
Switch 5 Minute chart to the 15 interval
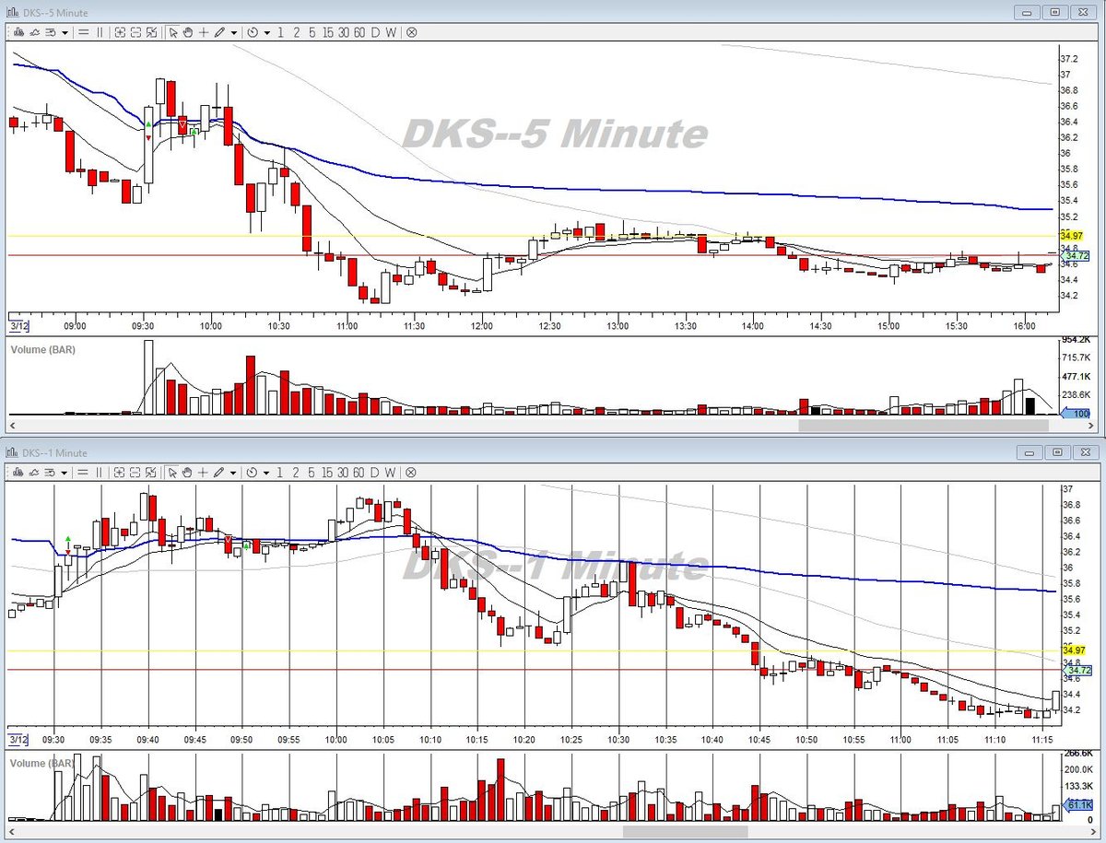327,32
